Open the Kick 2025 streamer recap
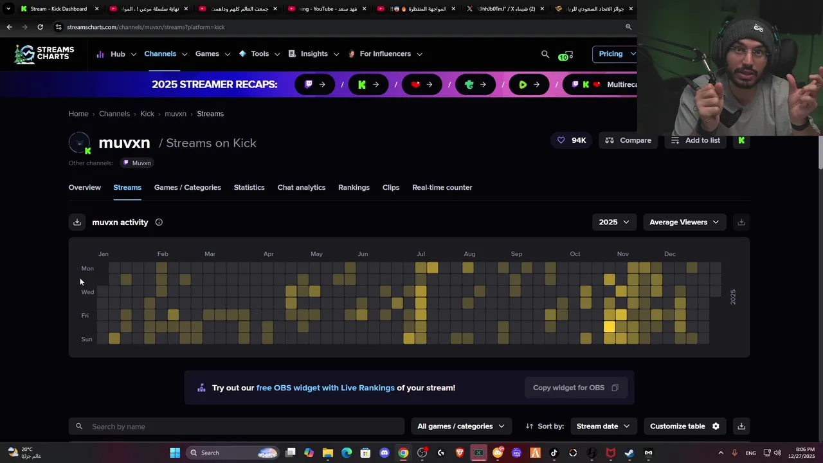This screenshot has width=823, height=463. click(368, 84)
